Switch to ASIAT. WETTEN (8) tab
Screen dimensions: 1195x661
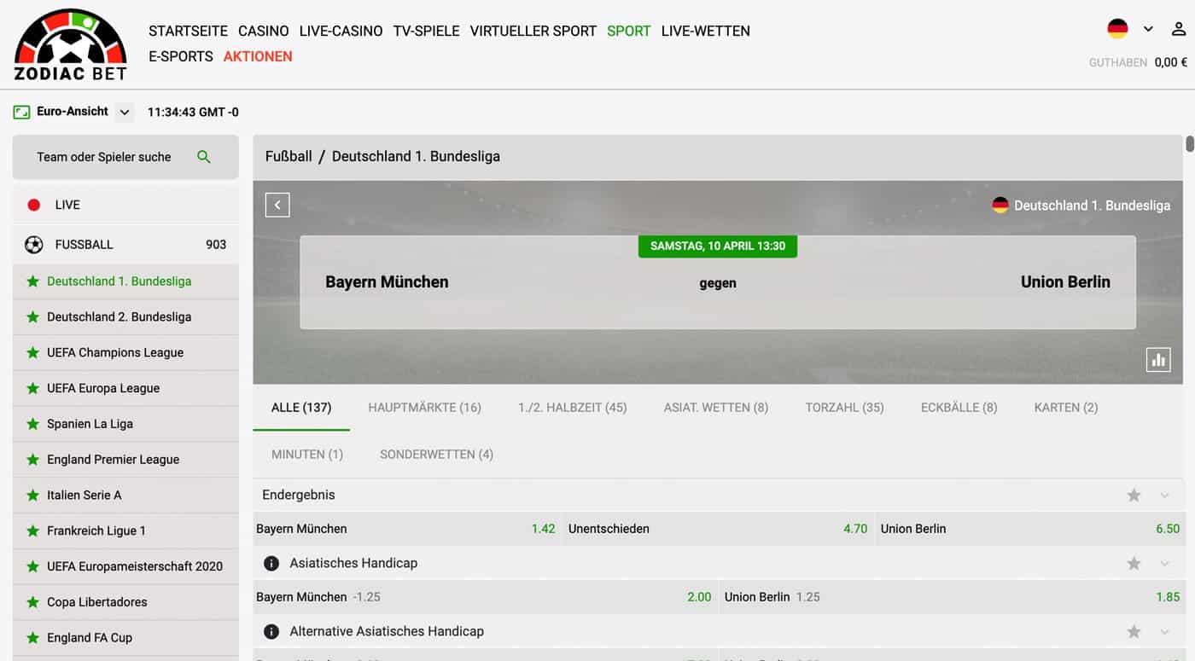716,408
